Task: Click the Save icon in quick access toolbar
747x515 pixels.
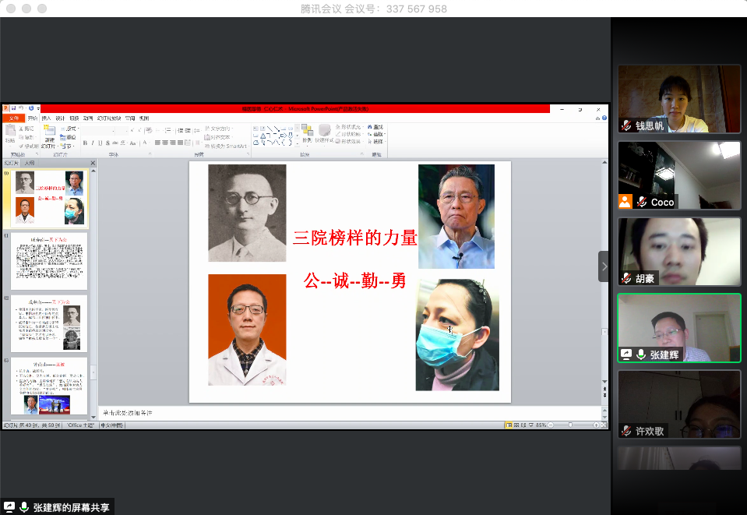Action: click(13, 109)
